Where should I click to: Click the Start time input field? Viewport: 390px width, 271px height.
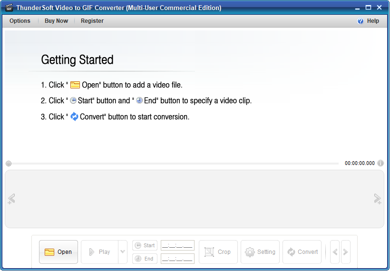(x=177, y=245)
